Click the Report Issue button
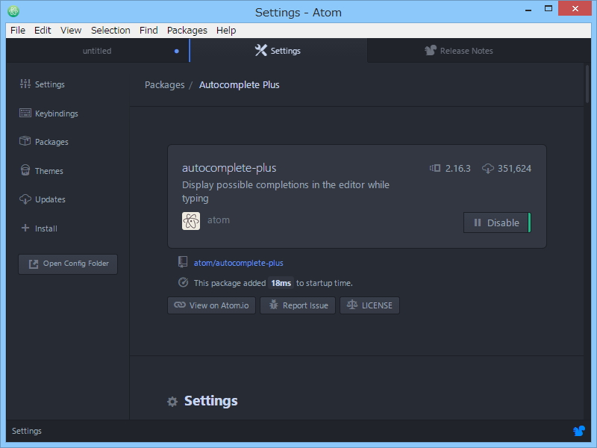Viewport: 597px width, 448px height. point(298,305)
